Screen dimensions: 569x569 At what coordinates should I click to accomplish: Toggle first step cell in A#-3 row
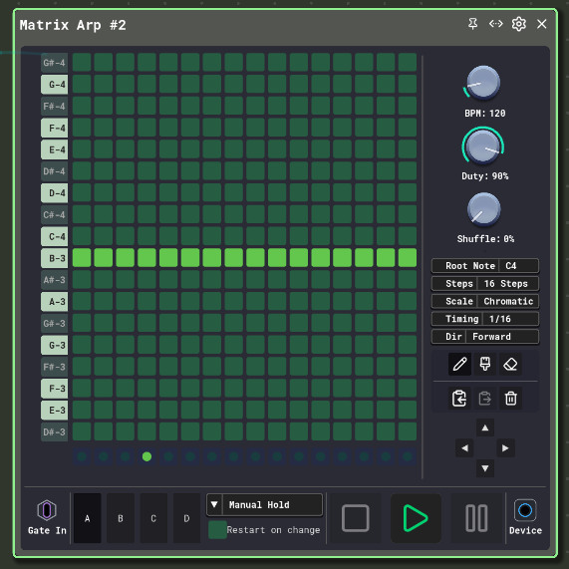[x=82, y=280]
